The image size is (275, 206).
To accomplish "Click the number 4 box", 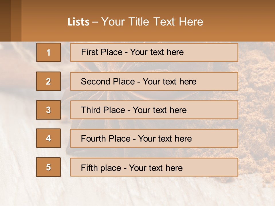I will point(48,138).
